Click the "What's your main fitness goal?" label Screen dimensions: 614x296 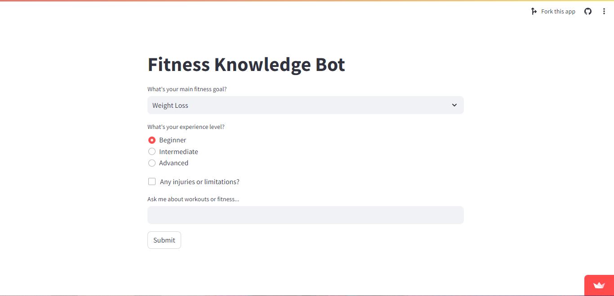187,89
